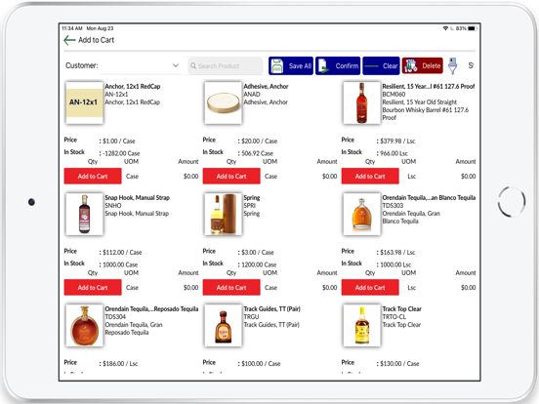This screenshot has width=539, height=404.
Task: Open the Track Top Clear thumbnail
Action: pos(361,325)
